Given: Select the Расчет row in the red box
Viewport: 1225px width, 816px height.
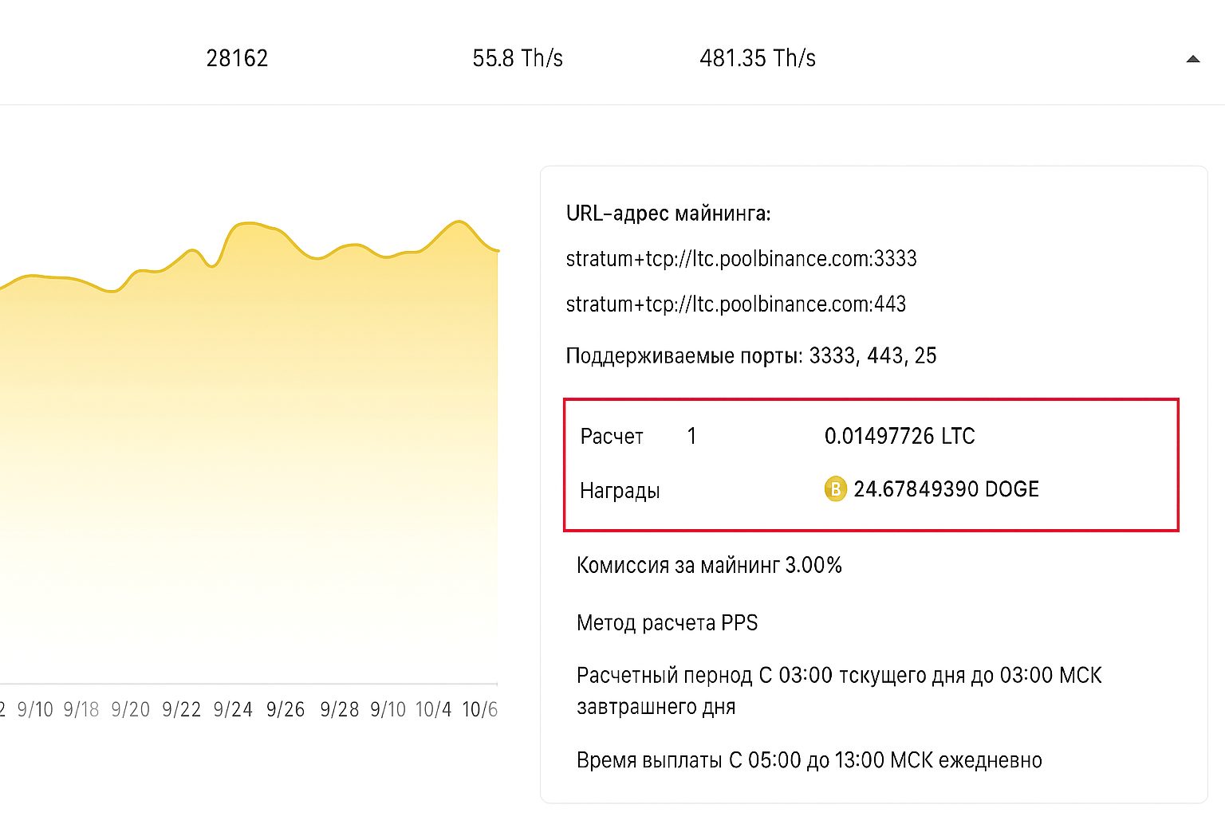Looking at the screenshot, I should point(611,436).
